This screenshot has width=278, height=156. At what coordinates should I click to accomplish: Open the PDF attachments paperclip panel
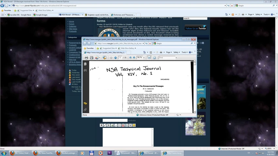tap(85, 110)
